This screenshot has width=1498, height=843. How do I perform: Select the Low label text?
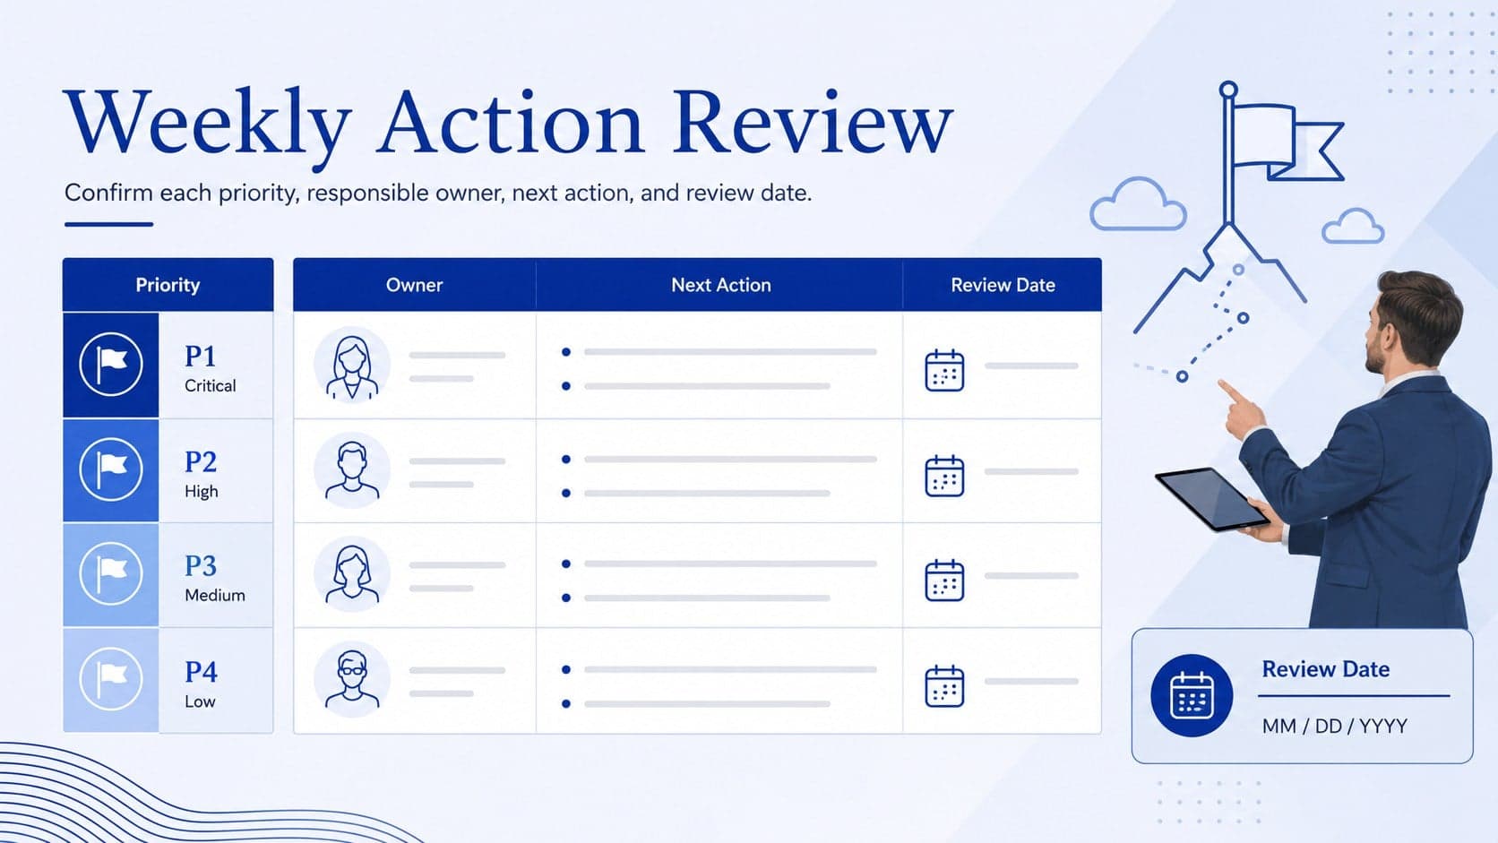coord(200,701)
